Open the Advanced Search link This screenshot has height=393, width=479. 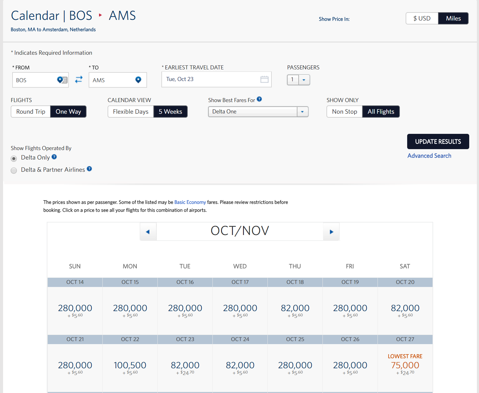pyautogui.click(x=429, y=156)
